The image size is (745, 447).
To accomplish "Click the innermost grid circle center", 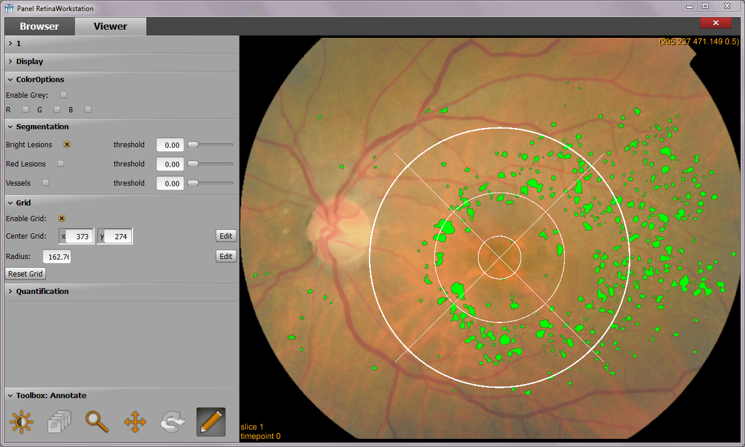I will [500, 257].
